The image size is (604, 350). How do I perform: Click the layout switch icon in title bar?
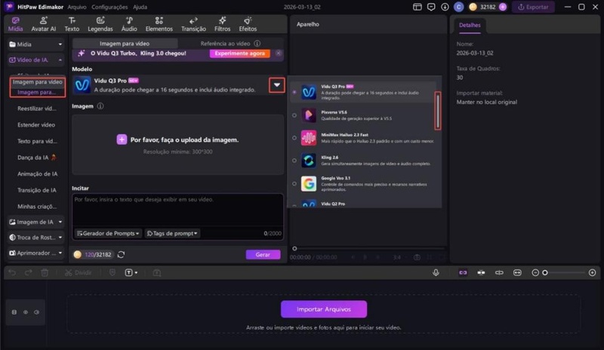coord(418,7)
